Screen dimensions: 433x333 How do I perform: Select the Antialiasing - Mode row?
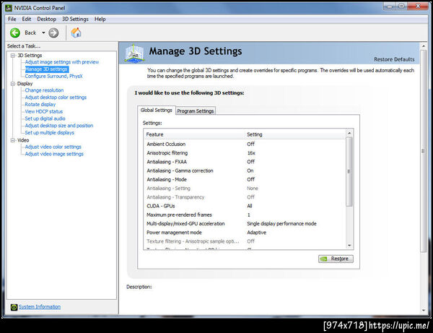[x=245, y=180]
